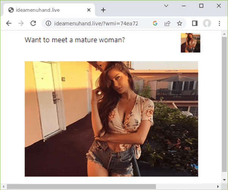The image size is (228, 190).
Task: Click the forward navigation arrow
Action: 21,23
